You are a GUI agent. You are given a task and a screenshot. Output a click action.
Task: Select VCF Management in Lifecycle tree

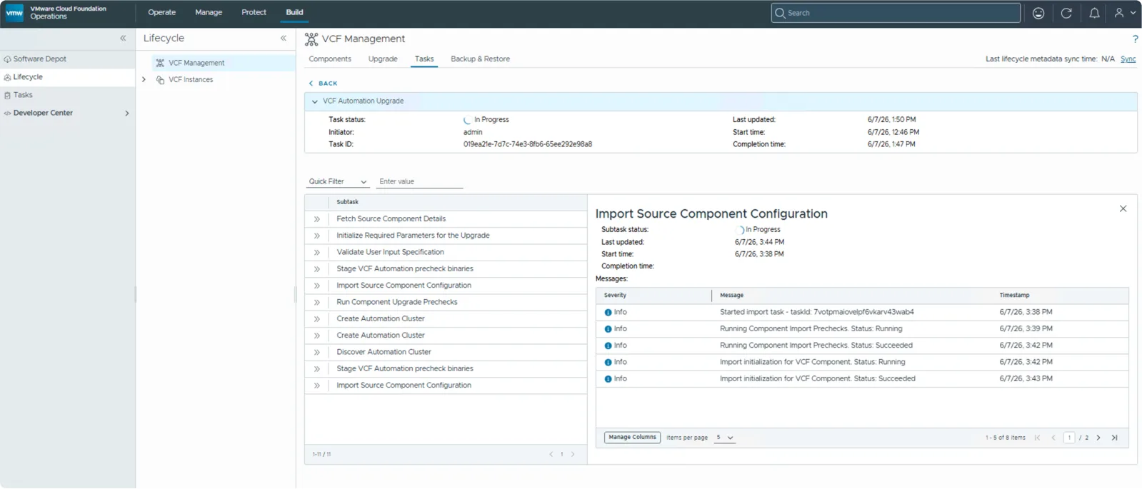coord(224,63)
